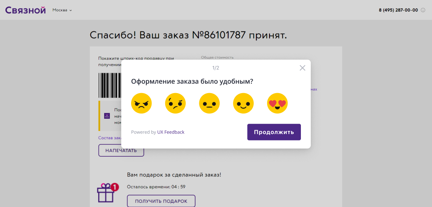The height and width of the screenshot is (207, 432).
Task: Open the UX Feedback link
Action: [x=171, y=132]
